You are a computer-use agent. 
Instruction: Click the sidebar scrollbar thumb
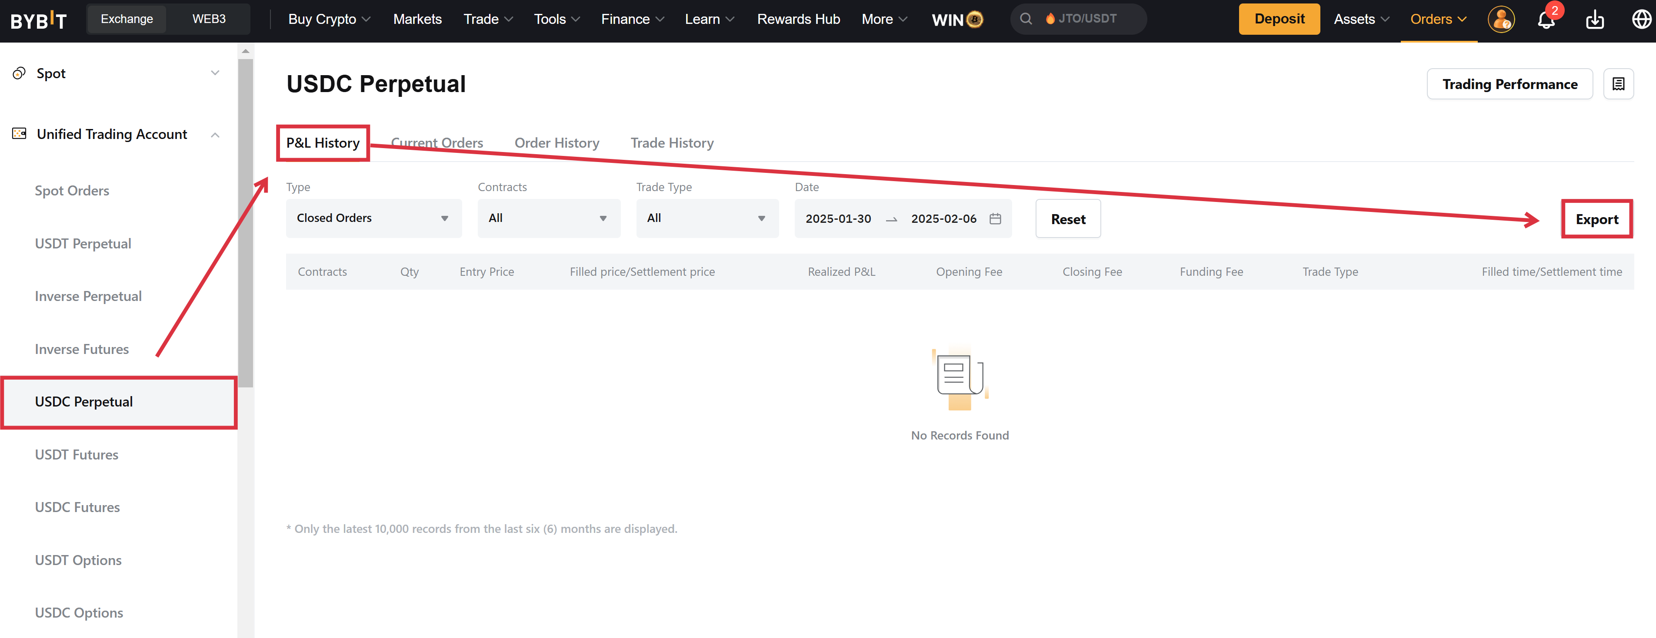click(246, 223)
